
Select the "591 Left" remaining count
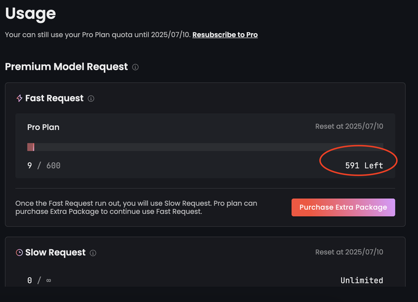(364, 166)
